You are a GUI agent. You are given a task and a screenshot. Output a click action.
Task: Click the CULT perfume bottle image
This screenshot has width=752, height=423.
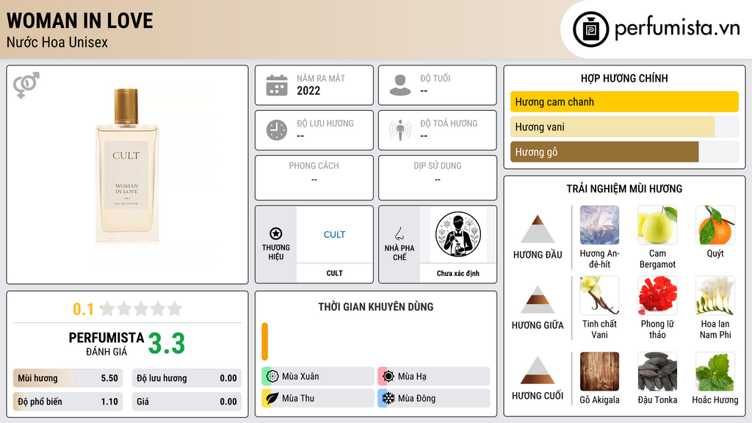tap(126, 166)
